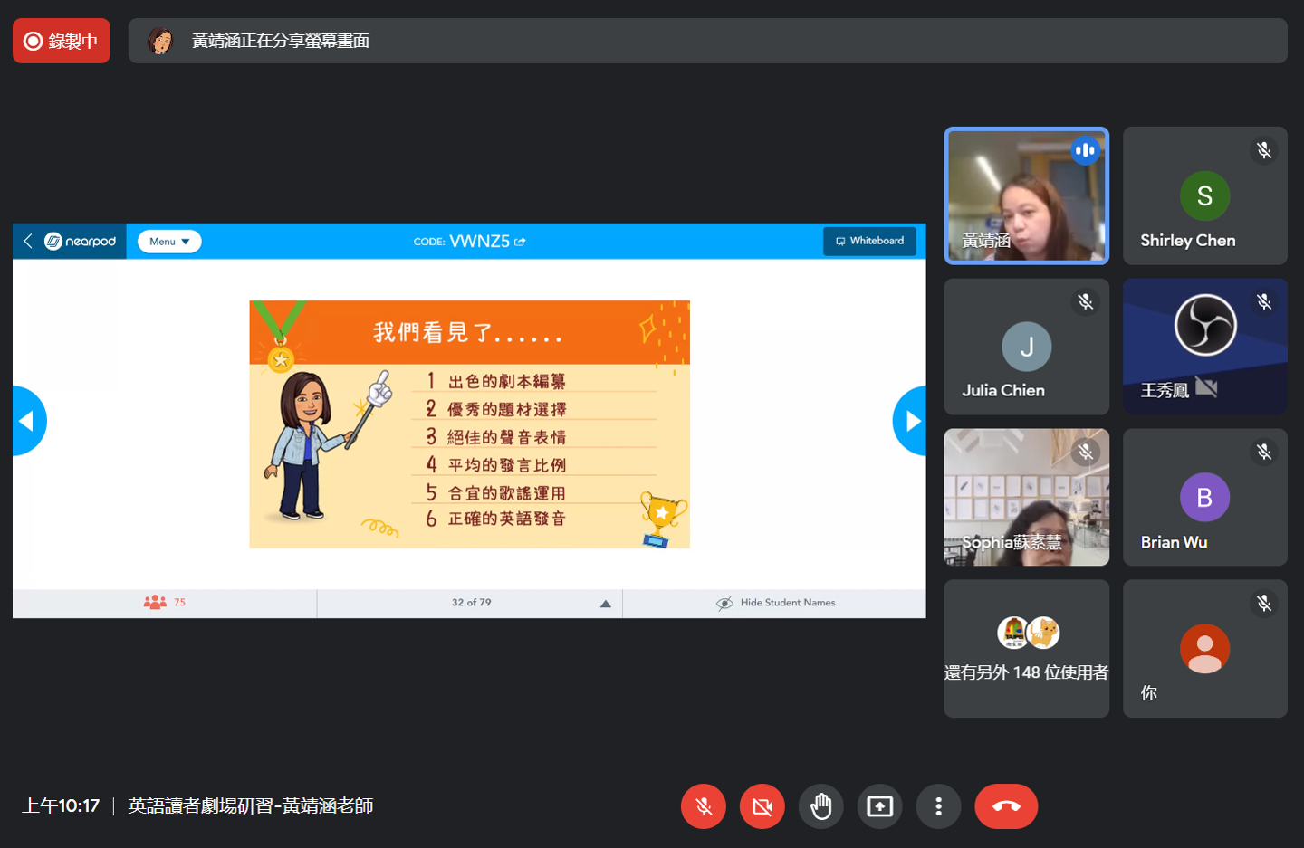Click the Nearpod logo

point(81,241)
